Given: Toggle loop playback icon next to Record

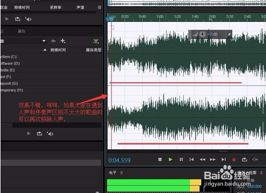Looking at the screenshot, I should pyautogui.click(x=244, y=160).
